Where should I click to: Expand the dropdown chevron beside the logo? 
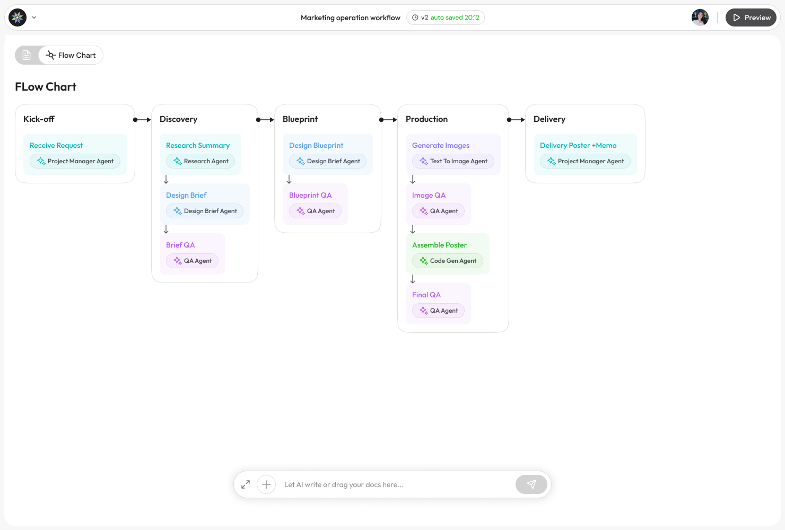tap(34, 17)
